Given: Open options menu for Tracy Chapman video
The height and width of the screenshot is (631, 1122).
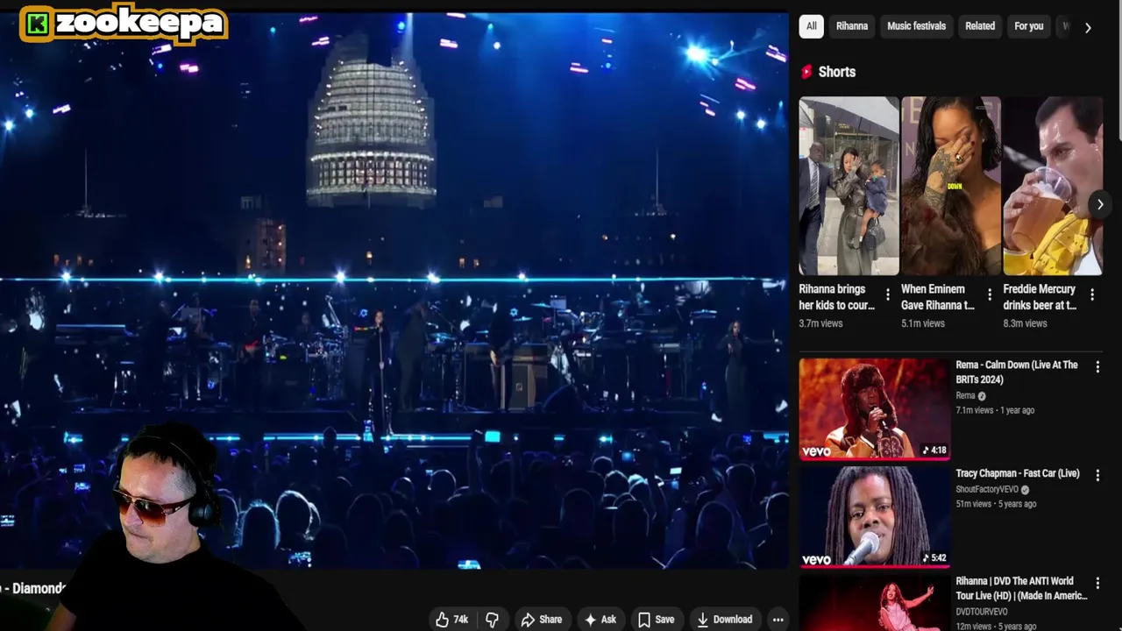Looking at the screenshot, I should (x=1097, y=475).
